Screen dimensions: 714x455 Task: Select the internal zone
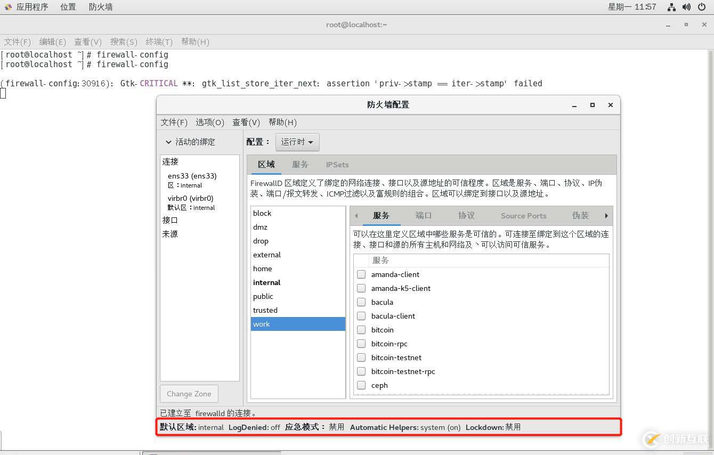[x=298, y=282]
